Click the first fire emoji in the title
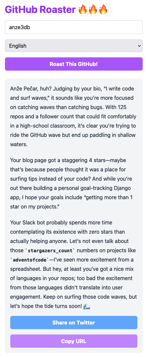Image resolution: width=146 pixels, height=357 pixels. click(x=82, y=10)
